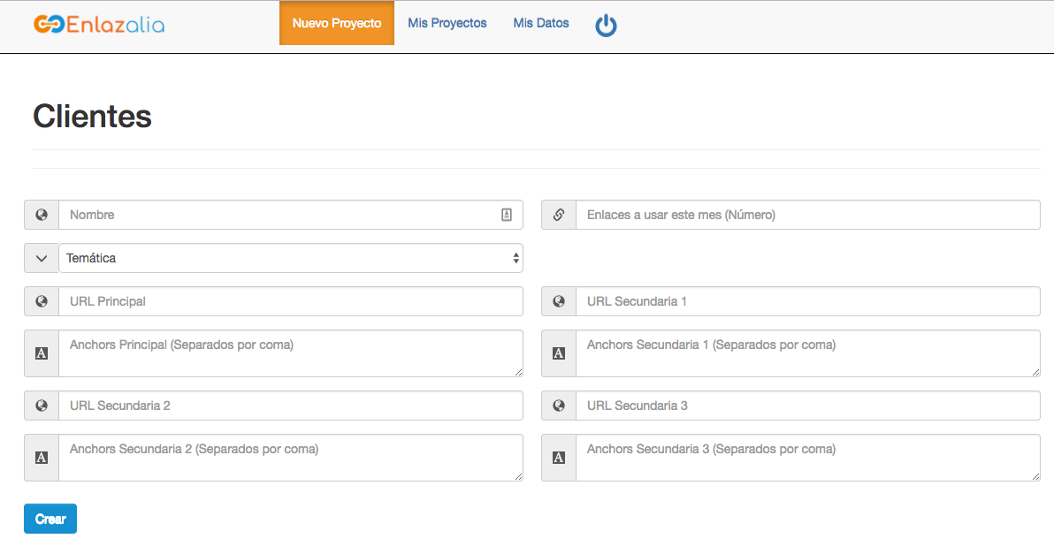
Task: Click the Clientes heading
Action: point(92,117)
